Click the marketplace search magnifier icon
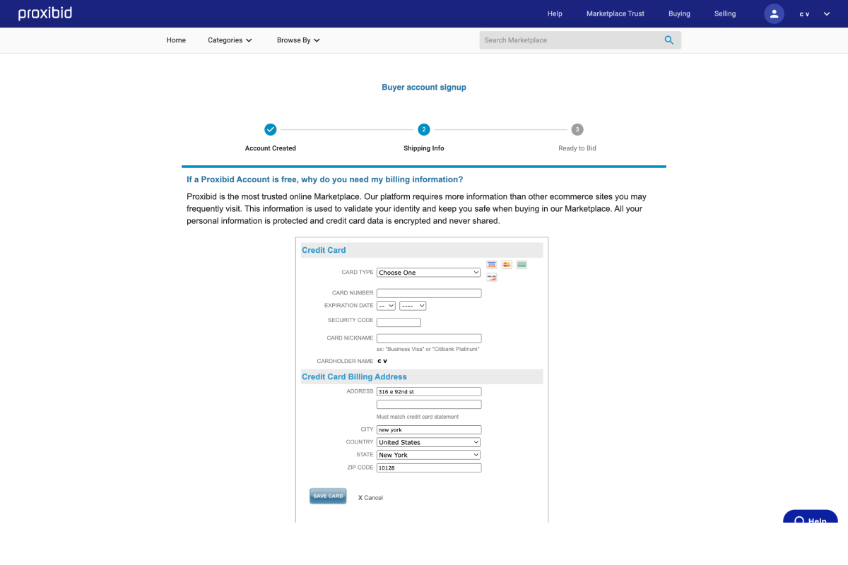This screenshot has height=565, width=848. [x=669, y=40]
